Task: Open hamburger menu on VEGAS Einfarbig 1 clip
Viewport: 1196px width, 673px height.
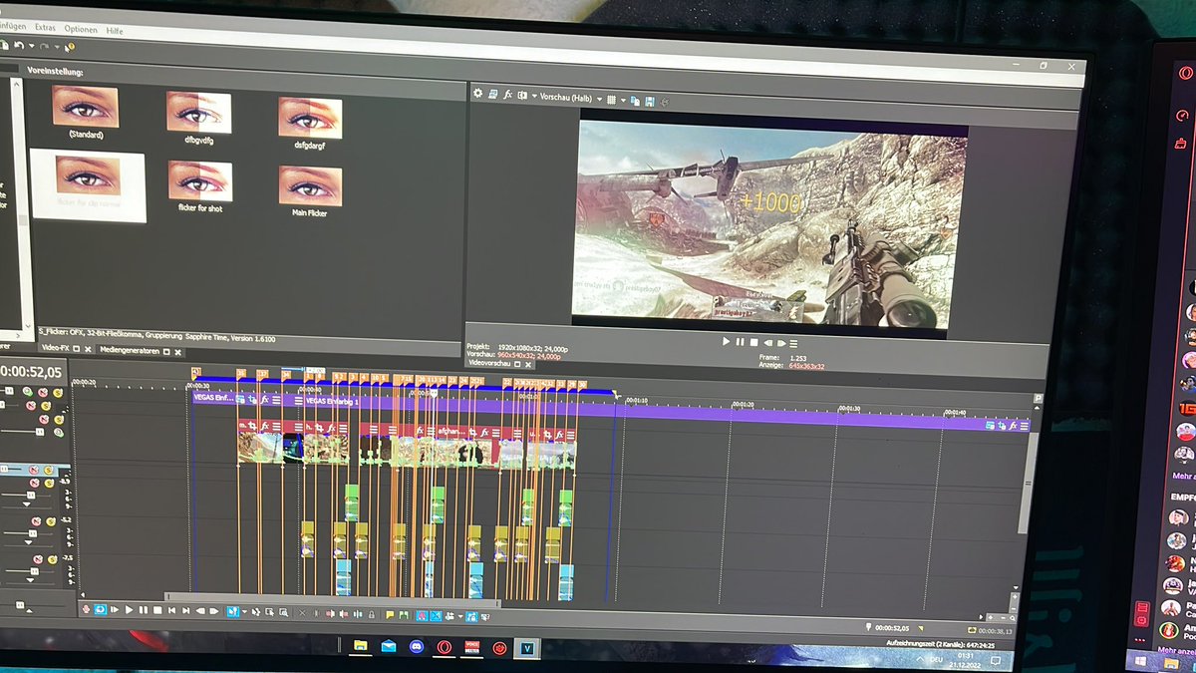Action: 1025,426
